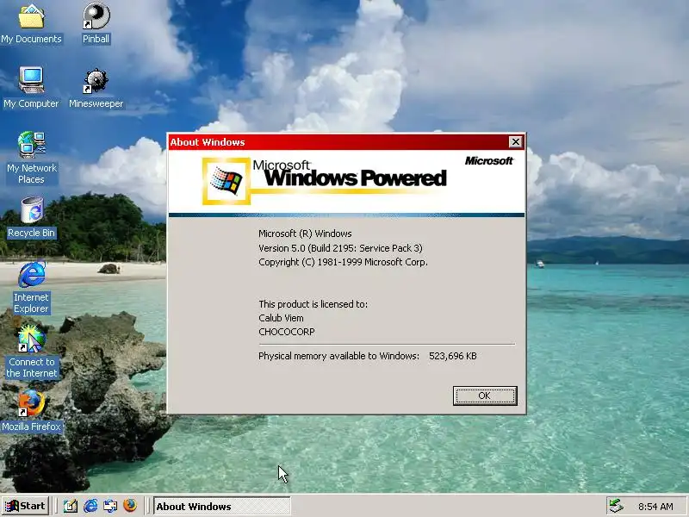689x517 pixels.
Task: Select the Internet Explorer desktop icon
Action: 31,287
